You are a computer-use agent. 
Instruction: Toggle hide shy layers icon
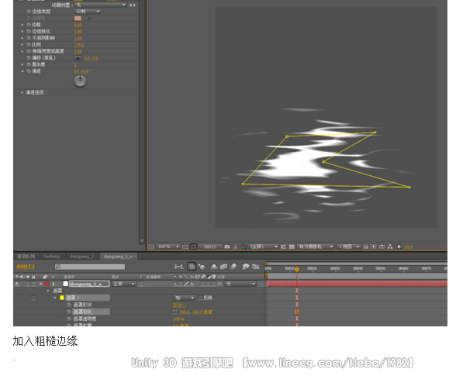214,267
